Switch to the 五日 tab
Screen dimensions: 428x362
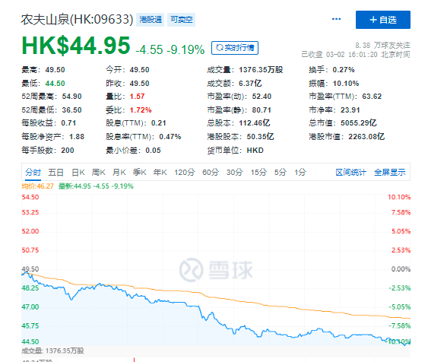coord(56,173)
